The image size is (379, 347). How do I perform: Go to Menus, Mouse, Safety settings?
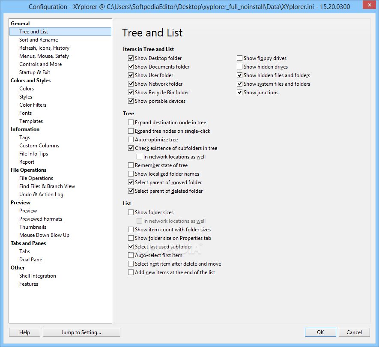44,56
